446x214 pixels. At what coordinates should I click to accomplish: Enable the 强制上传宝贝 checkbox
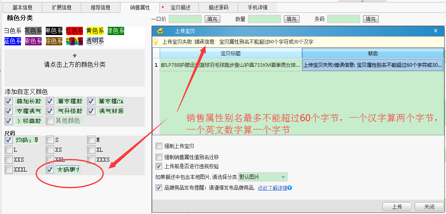click(x=159, y=146)
